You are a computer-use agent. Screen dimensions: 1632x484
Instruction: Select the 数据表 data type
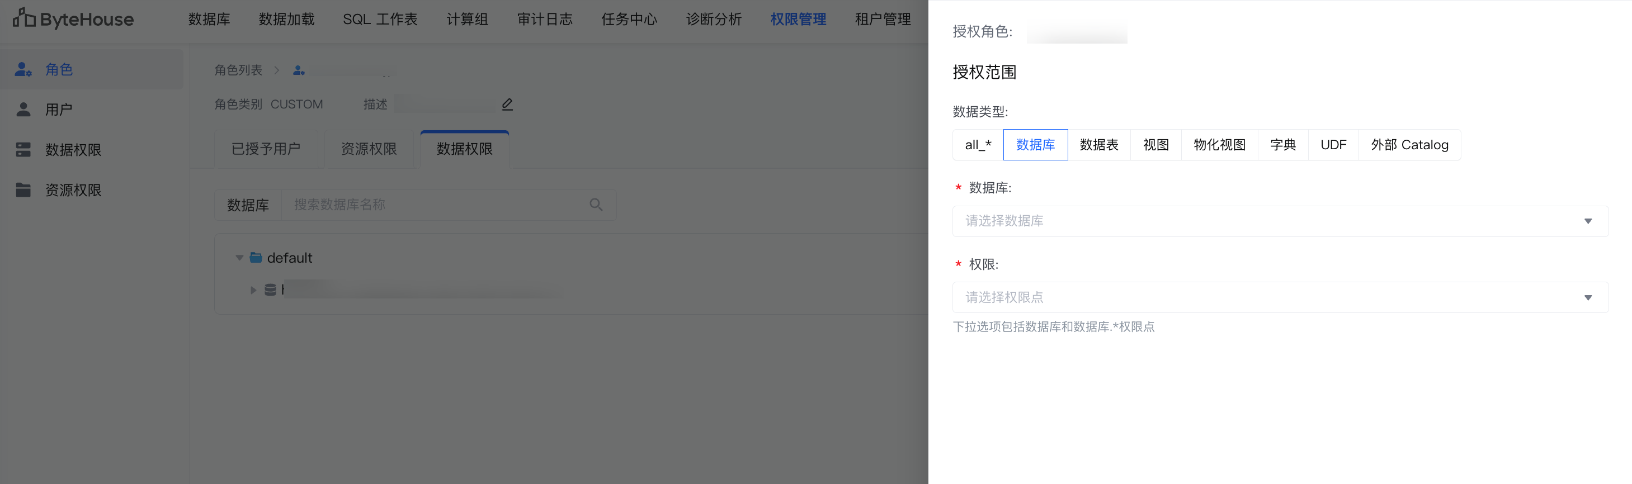point(1099,145)
